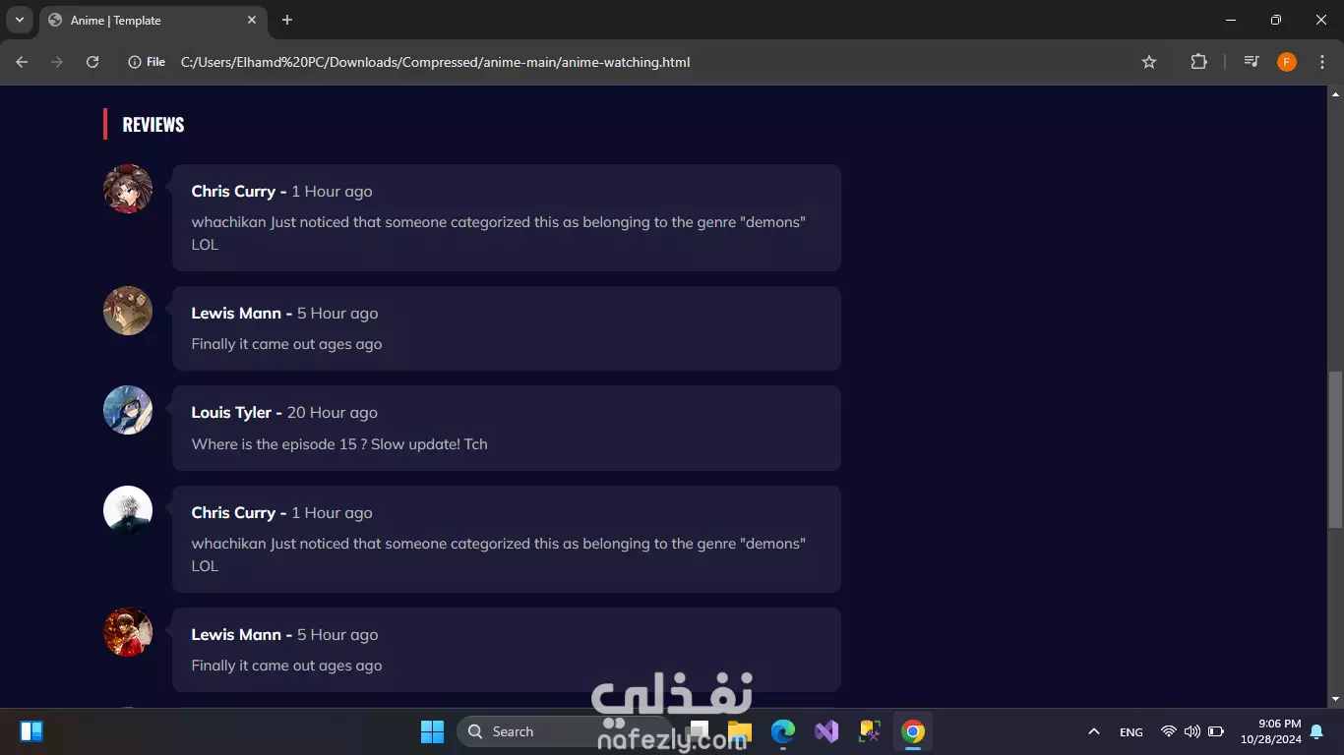This screenshot has width=1344, height=755.
Task: Open Visual Studio from the taskbar
Action: [x=826, y=731]
